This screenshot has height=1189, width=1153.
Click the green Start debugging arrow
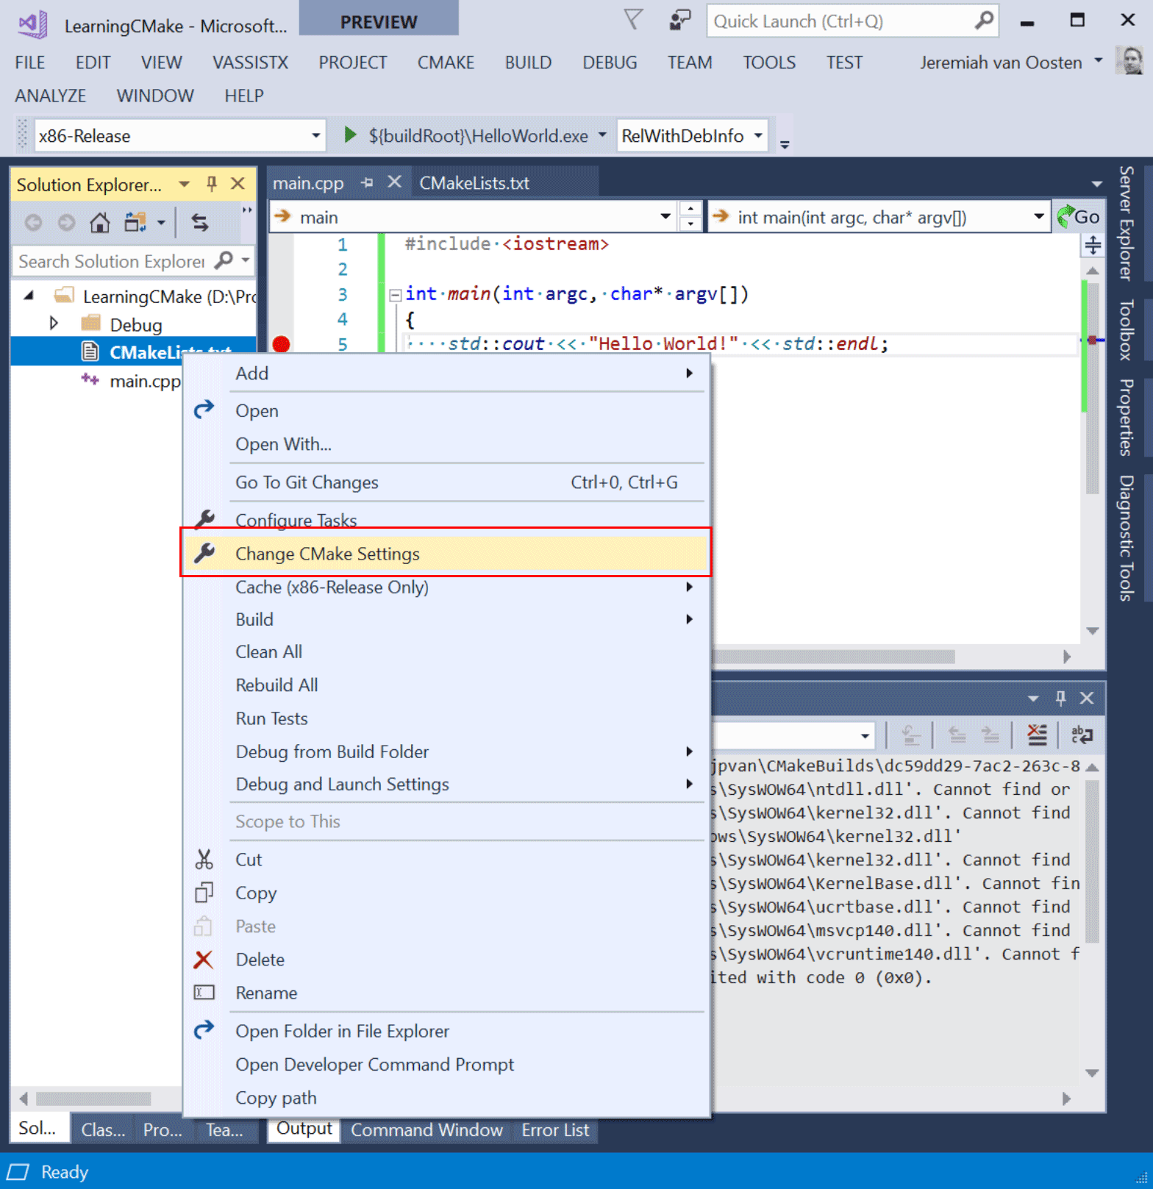(x=351, y=135)
